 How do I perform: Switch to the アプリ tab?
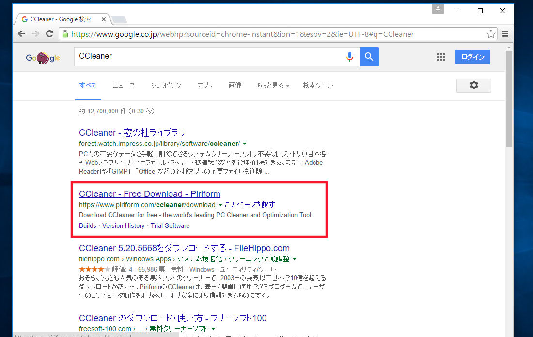click(205, 86)
